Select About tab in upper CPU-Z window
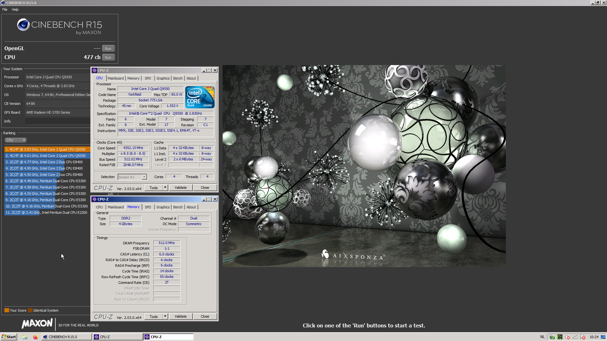 (191, 78)
